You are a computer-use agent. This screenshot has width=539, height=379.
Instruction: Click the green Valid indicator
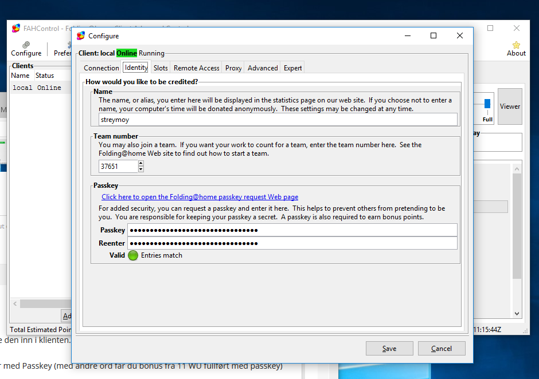point(133,255)
